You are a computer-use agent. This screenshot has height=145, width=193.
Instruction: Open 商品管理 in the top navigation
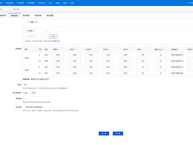pos(10,3)
